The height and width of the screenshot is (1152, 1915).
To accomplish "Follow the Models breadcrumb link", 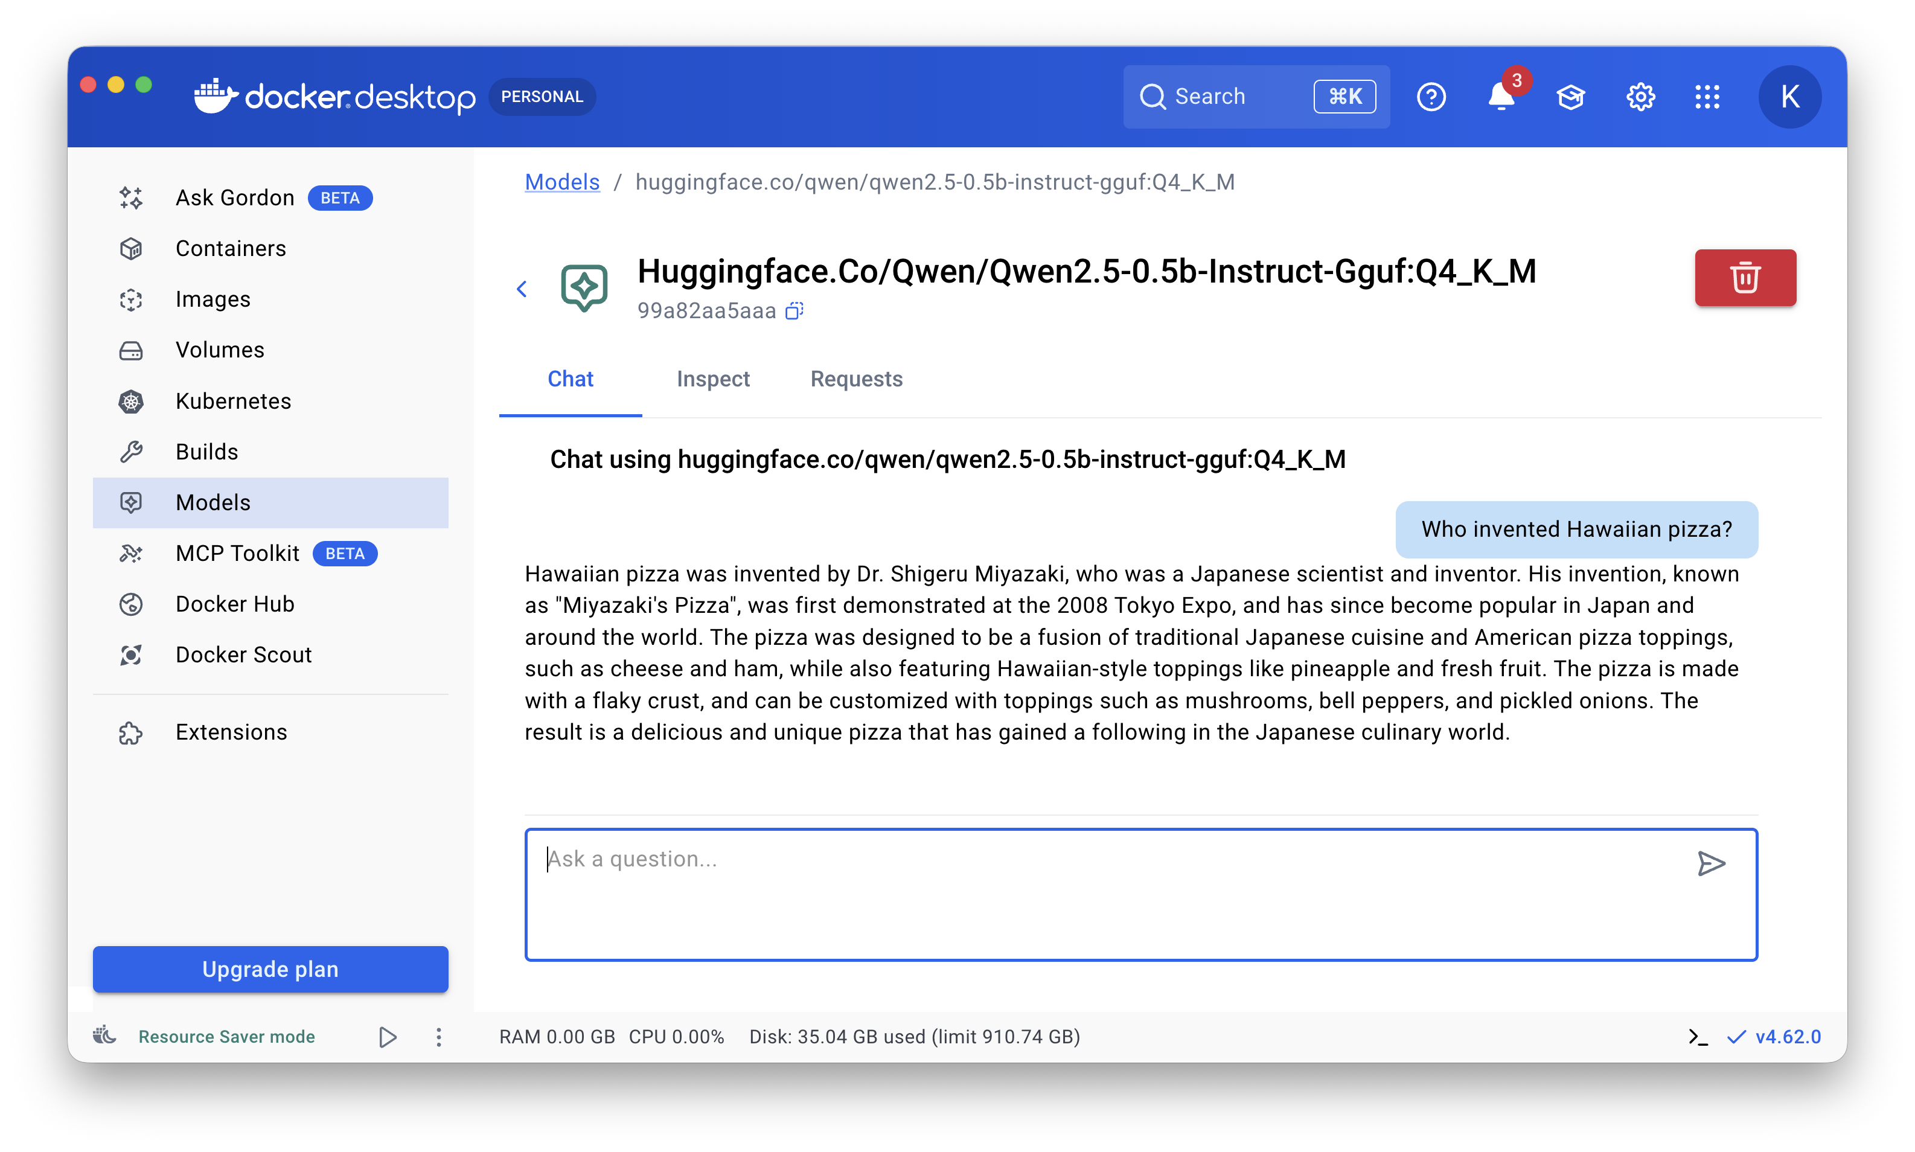I will (562, 182).
